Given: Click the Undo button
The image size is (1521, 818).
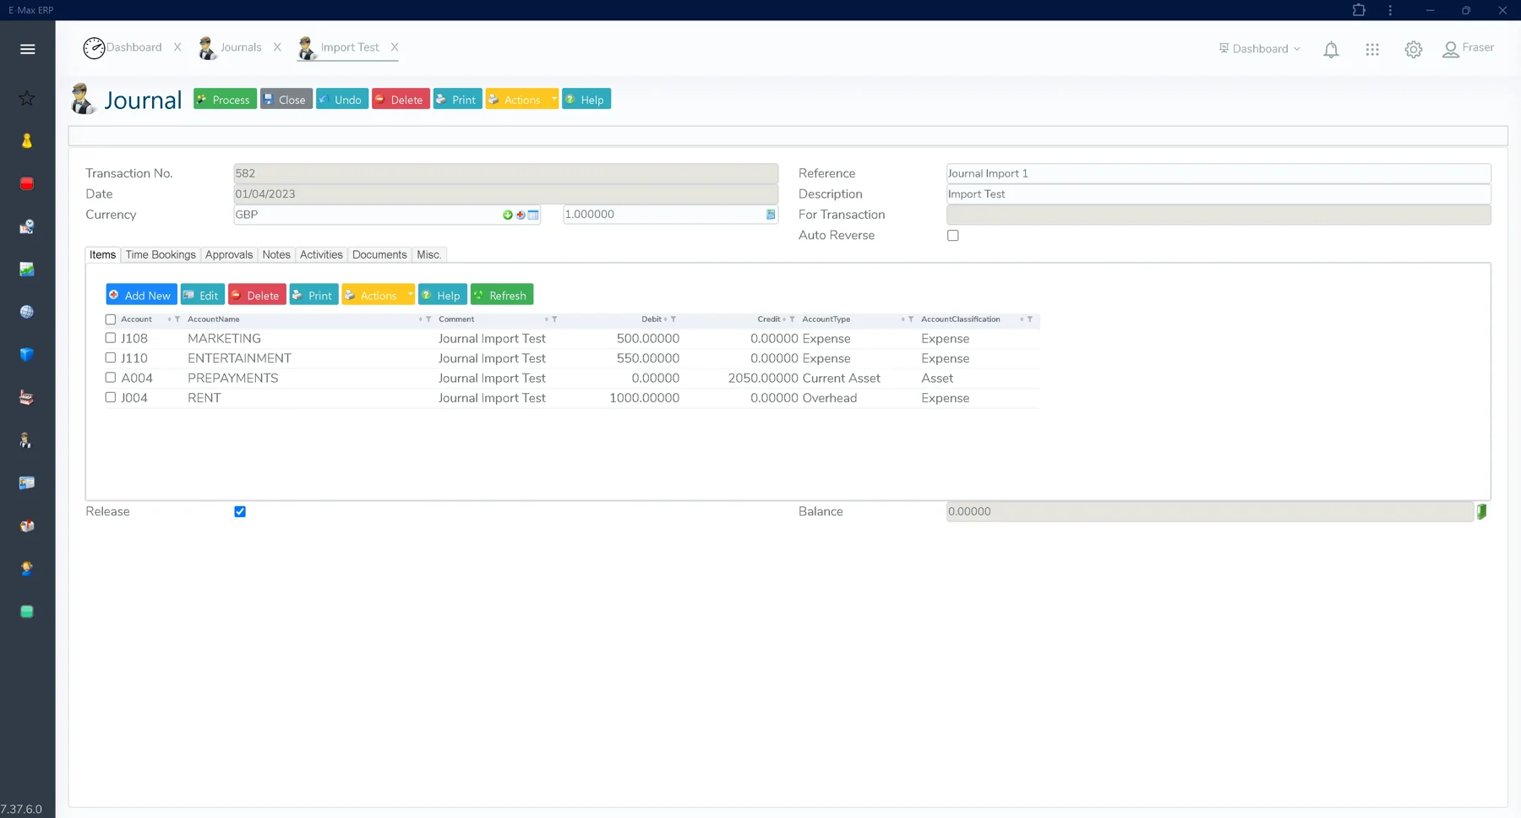Looking at the screenshot, I should [342, 99].
